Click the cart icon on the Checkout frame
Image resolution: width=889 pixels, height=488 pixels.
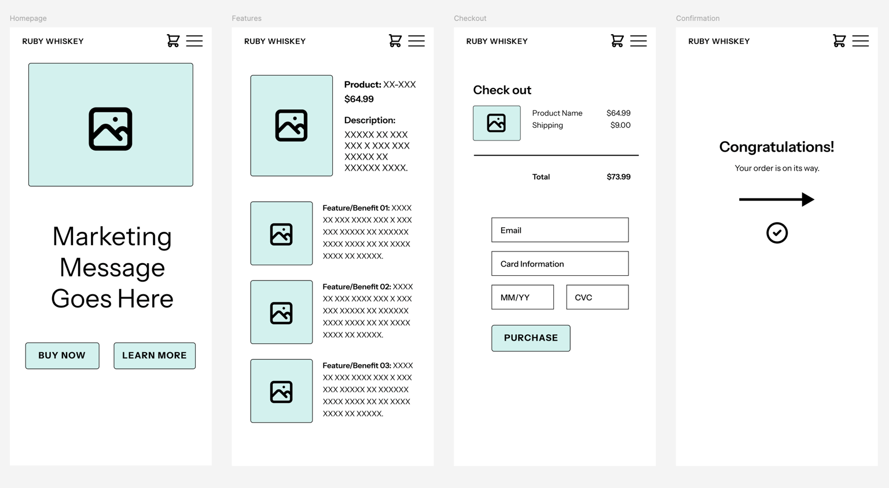click(618, 40)
